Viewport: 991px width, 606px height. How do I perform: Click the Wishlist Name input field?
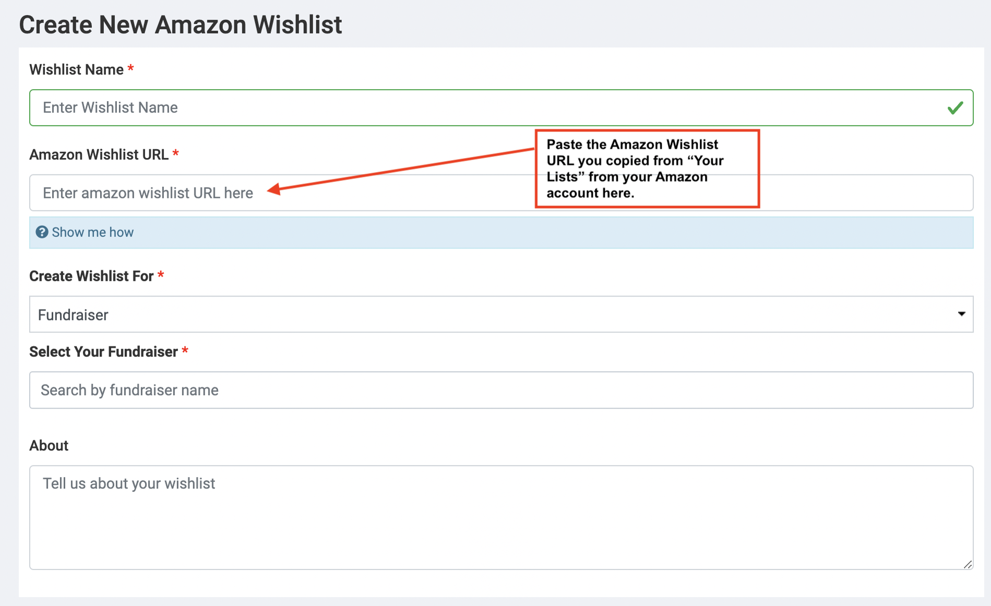[501, 108]
